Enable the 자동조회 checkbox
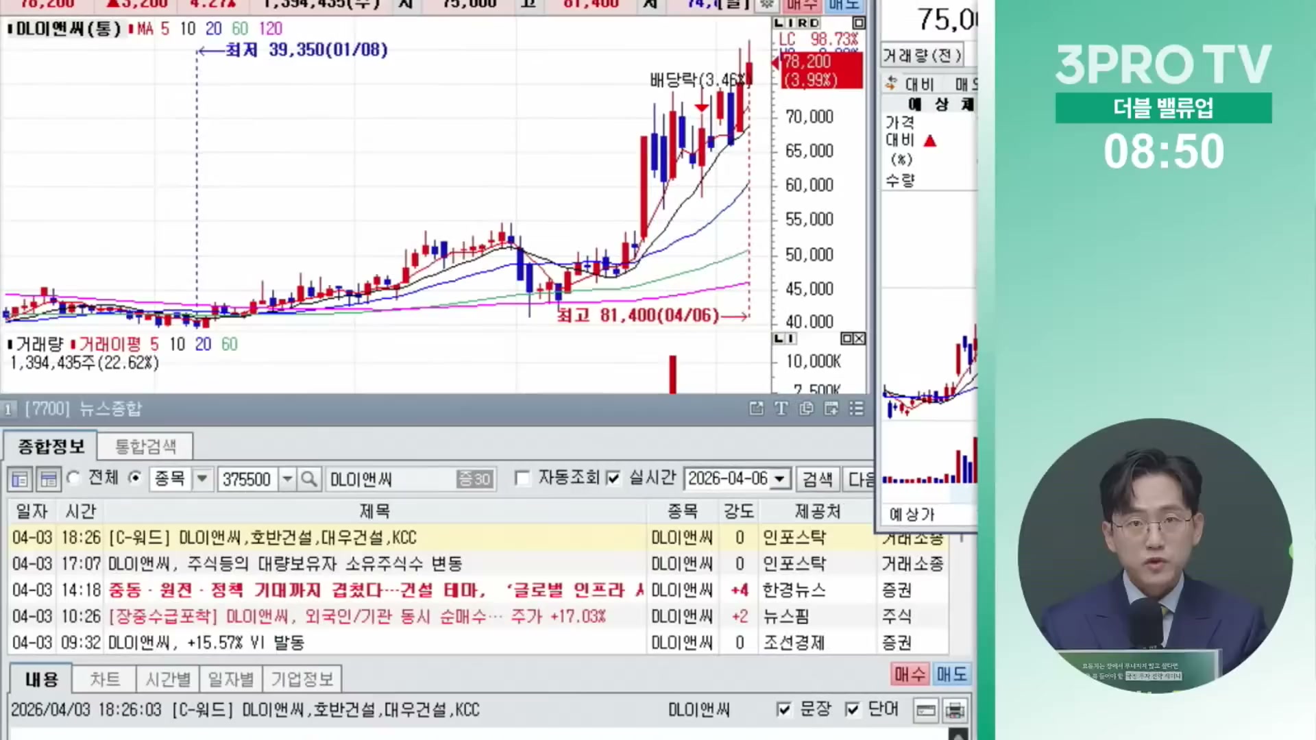This screenshot has height=740, width=1316. click(x=522, y=478)
